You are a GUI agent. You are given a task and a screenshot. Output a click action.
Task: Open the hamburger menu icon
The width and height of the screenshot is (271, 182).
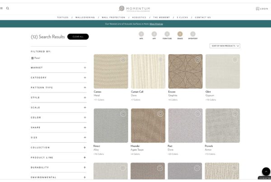[2, 8]
